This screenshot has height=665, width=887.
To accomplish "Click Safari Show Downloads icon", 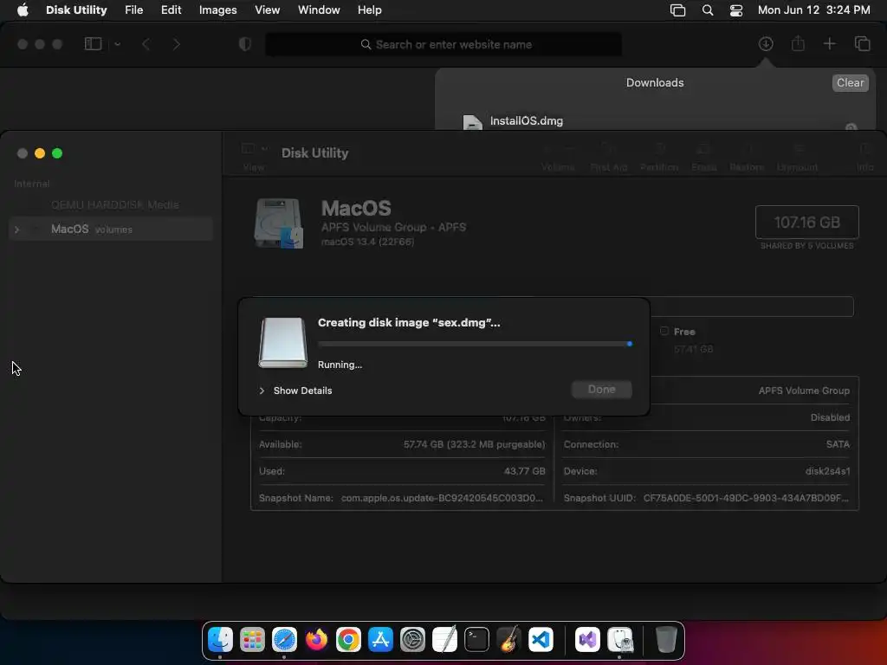I will 766,43.
